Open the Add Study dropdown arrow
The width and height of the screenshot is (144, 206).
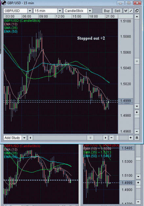tap(24, 138)
